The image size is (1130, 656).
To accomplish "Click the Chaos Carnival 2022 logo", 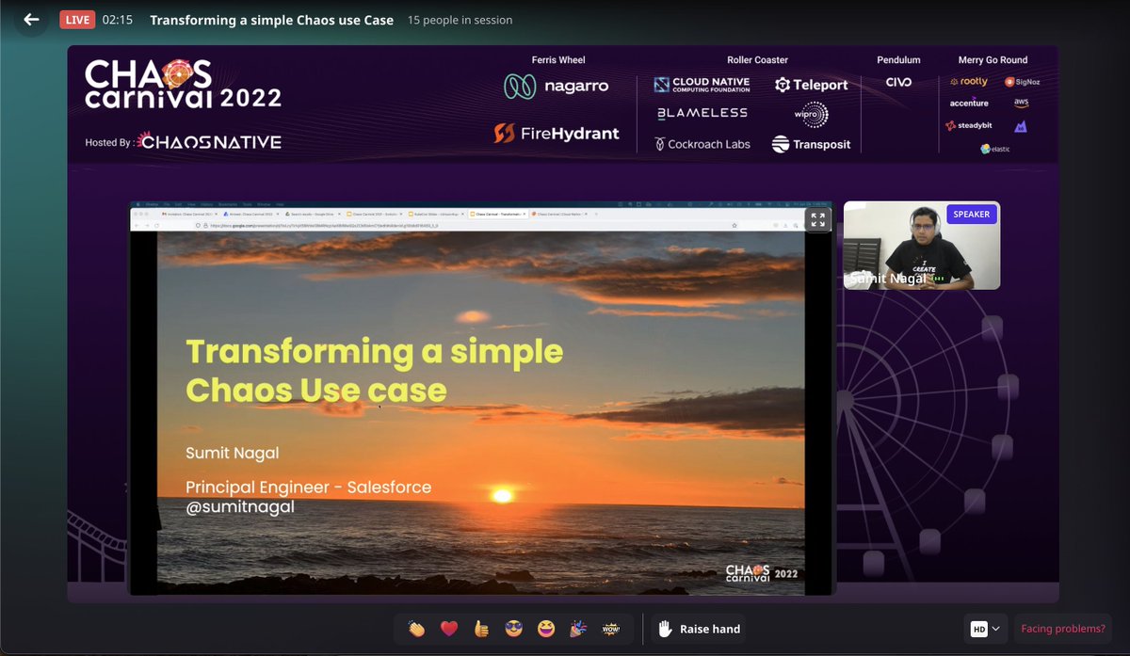I will 183,86.
